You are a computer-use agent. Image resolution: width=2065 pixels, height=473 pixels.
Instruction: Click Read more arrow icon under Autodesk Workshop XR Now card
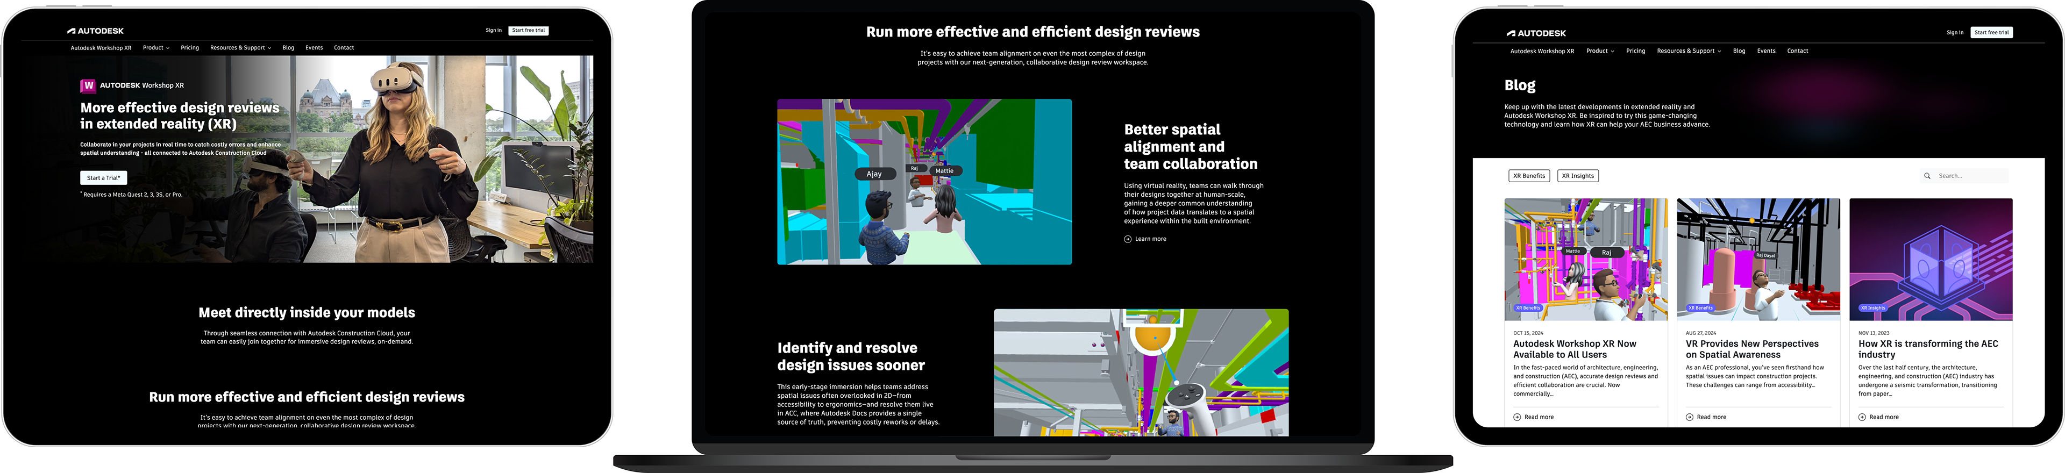(x=1516, y=417)
